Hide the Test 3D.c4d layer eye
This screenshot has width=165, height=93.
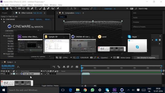point(2,74)
